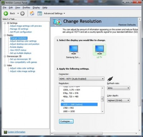Screen dimensions: 143x137
Task: Open Rotate display task
Action: pyautogui.click(x=16, y=47)
